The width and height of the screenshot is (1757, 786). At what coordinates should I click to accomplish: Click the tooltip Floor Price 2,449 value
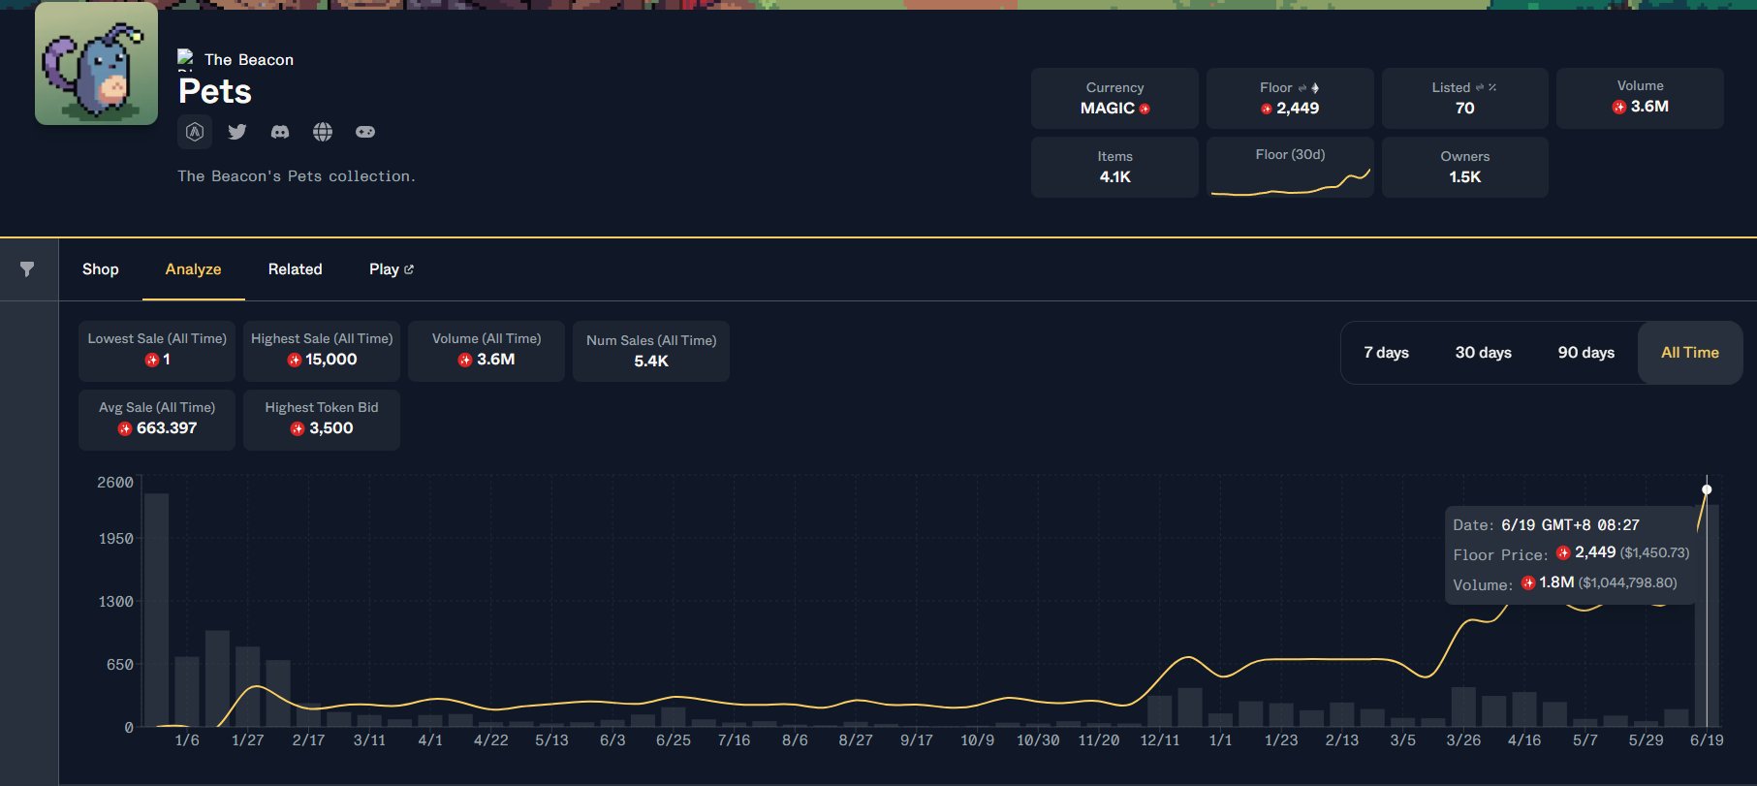pyautogui.click(x=1595, y=552)
